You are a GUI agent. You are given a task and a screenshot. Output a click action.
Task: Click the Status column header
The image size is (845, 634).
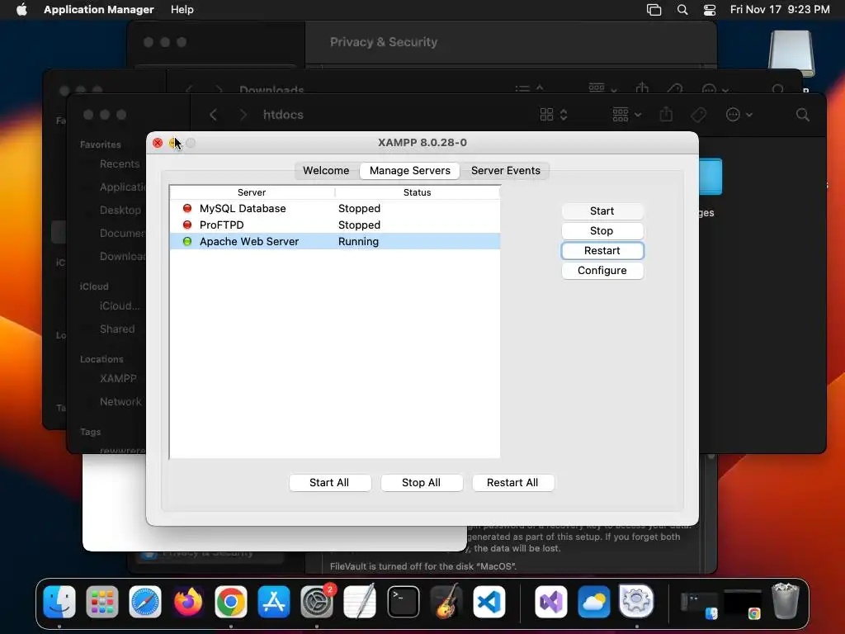(x=417, y=192)
